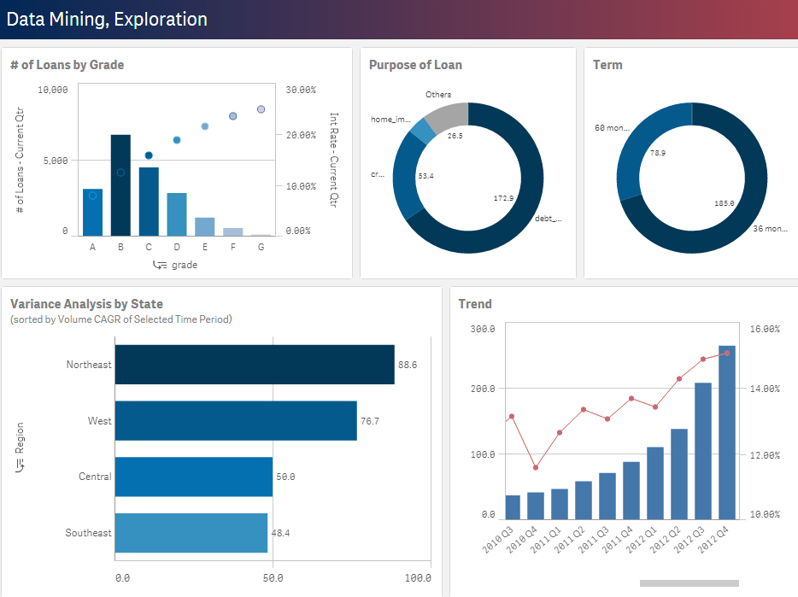Select the grade A bar
This screenshot has height=597, width=798.
(92, 213)
